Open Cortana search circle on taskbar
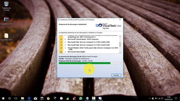This screenshot has height=101, width=180. 10,98
